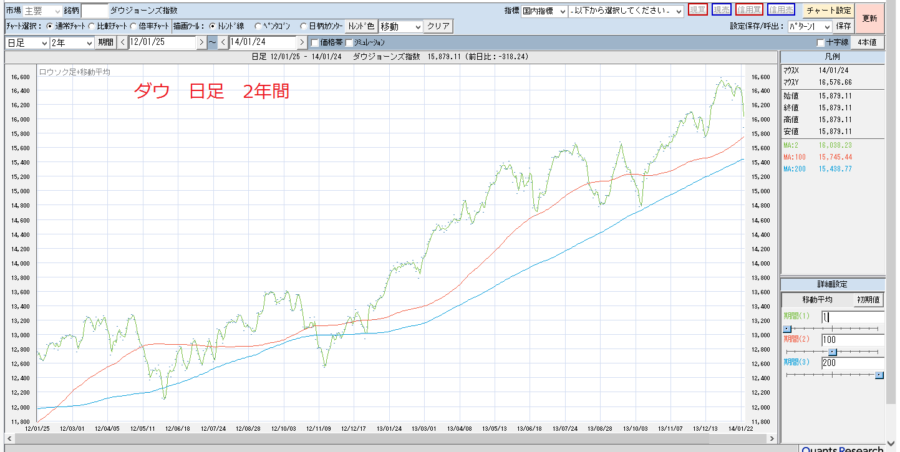The height and width of the screenshot is (452, 900).
Task: Click the ロウソク足+移動平均 chart label
Action: [x=75, y=72]
